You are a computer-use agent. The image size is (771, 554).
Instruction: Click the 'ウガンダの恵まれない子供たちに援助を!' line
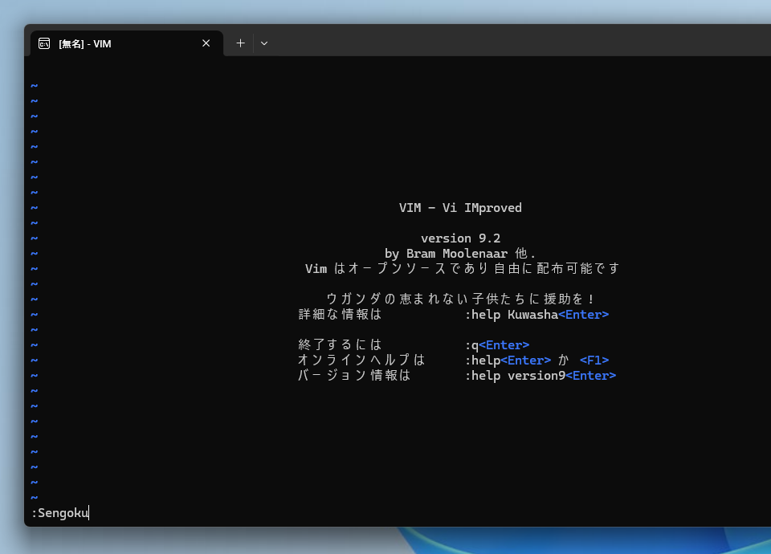[x=461, y=299]
